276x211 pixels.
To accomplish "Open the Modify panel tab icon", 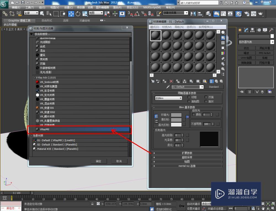I will click(246, 30).
